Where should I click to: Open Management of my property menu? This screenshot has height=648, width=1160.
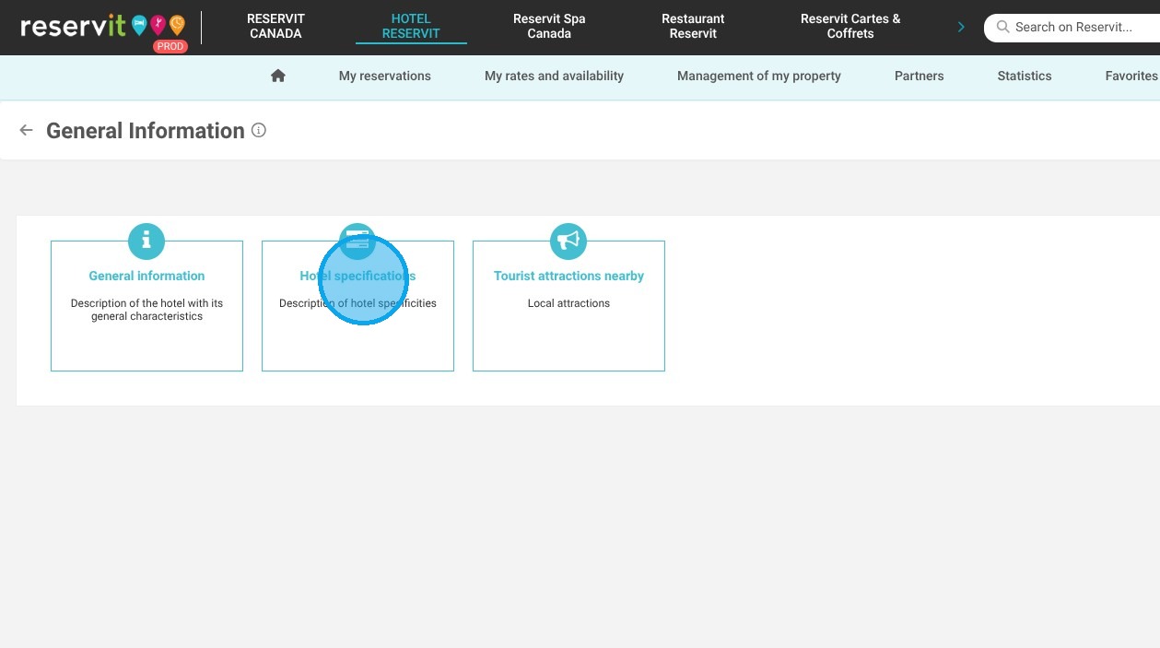coord(759,76)
